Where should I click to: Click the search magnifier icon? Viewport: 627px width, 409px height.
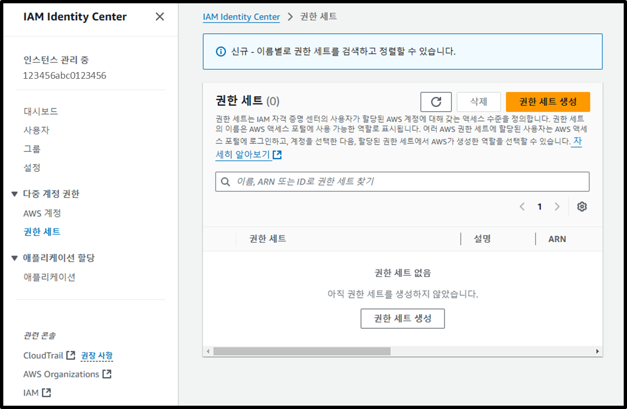226,182
